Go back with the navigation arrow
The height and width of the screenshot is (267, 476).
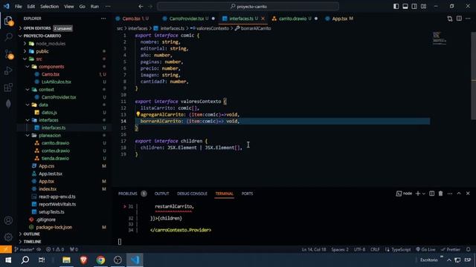click(x=141, y=7)
